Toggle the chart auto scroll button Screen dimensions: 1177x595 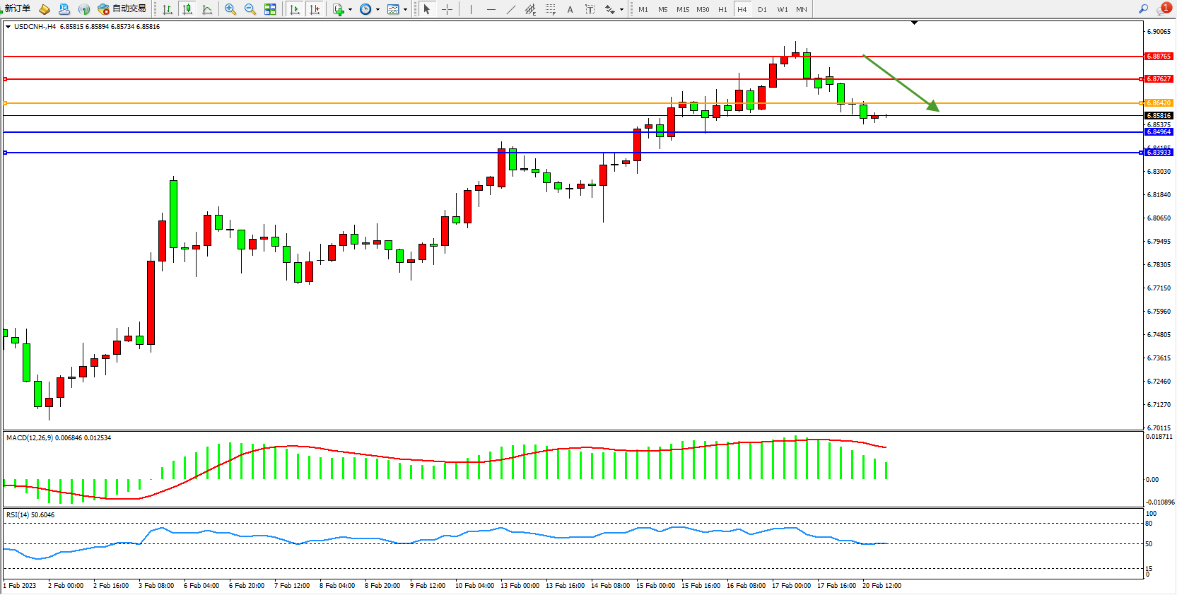[295, 9]
